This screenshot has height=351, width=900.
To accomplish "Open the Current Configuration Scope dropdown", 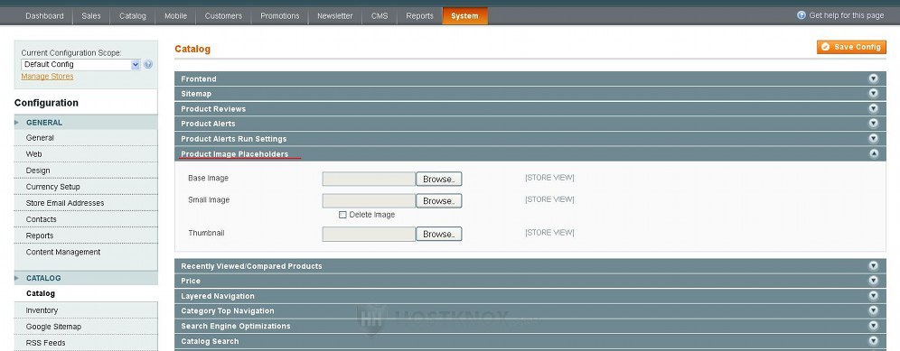I will tap(80, 65).
